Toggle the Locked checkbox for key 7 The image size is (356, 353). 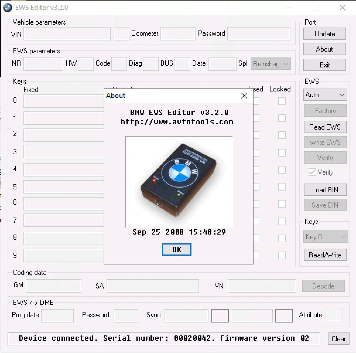point(282,221)
